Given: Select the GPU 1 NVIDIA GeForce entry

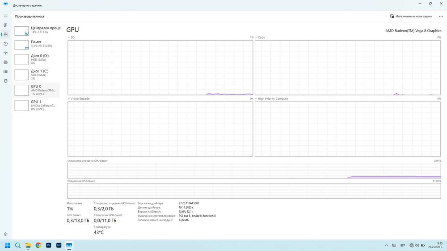Looking at the screenshot, I should coord(37,105).
